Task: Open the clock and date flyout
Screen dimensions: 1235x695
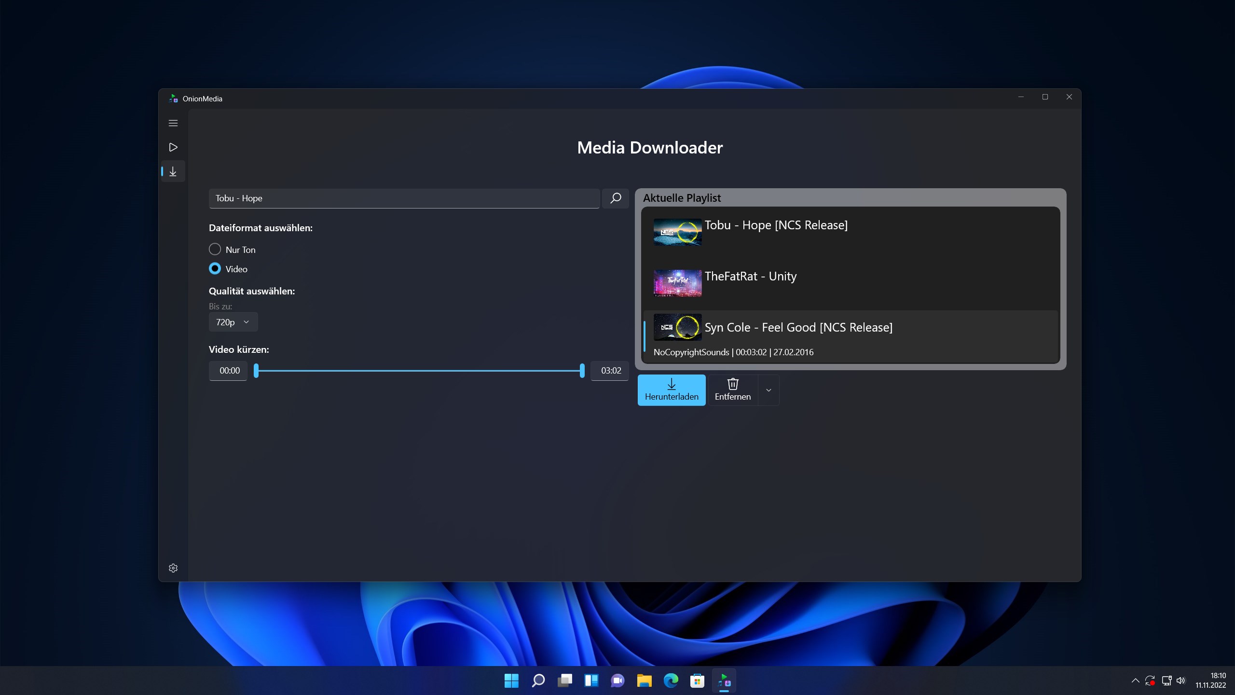Action: click(1211, 681)
